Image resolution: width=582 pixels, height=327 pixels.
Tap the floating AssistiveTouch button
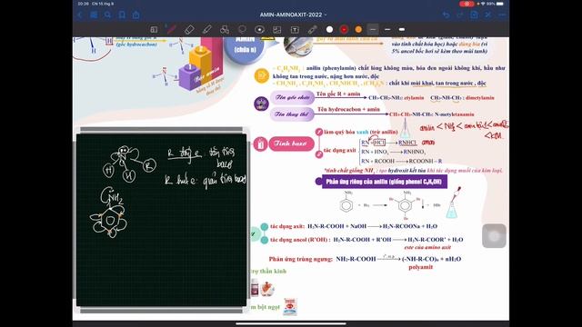pyautogui.click(x=494, y=236)
